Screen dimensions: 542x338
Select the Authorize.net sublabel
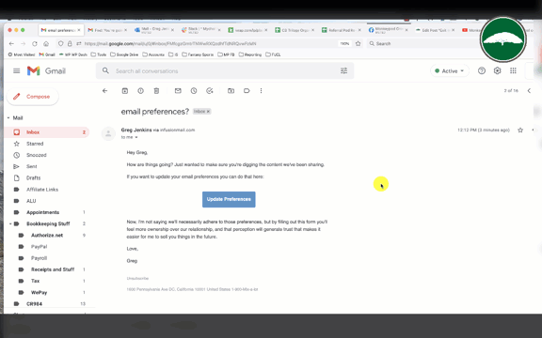pos(47,236)
